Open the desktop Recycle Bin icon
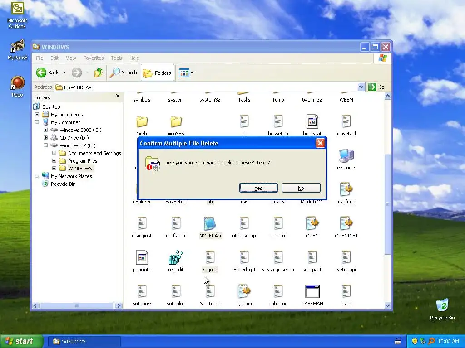The image size is (465, 348). [442, 309]
